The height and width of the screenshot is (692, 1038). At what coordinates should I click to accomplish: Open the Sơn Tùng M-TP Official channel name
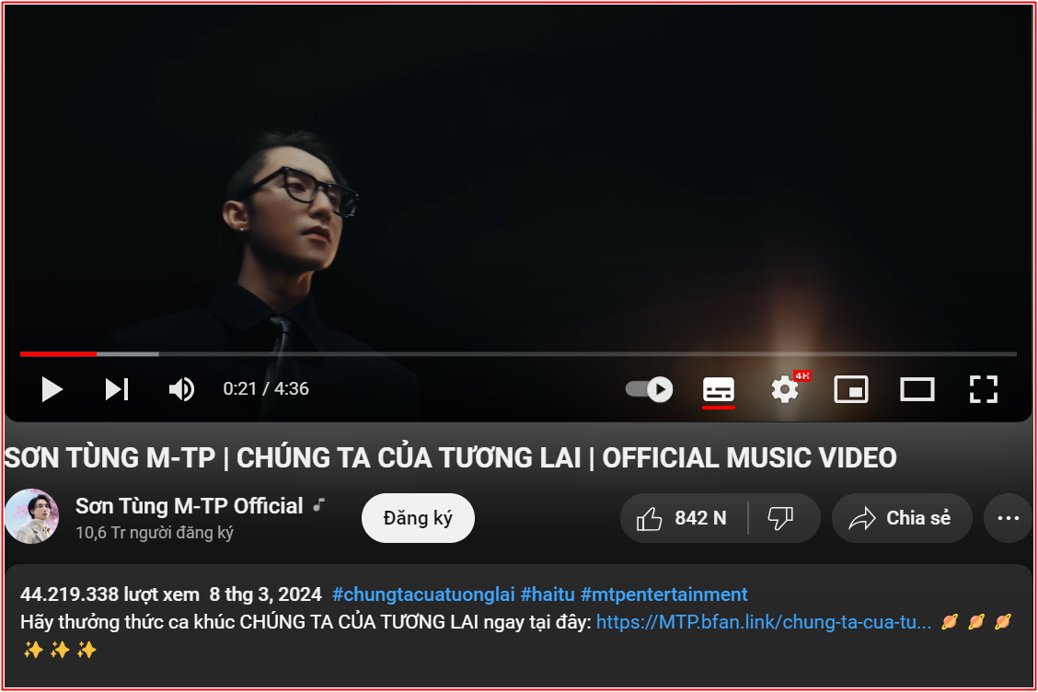189,506
